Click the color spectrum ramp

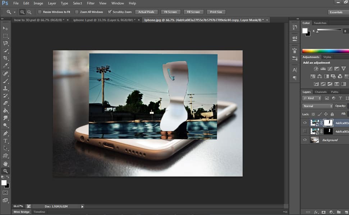click(x=325, y=51)
